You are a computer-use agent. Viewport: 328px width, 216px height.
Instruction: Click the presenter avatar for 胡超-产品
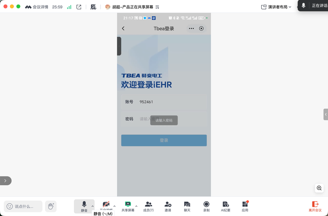click(x=107, y=7)
